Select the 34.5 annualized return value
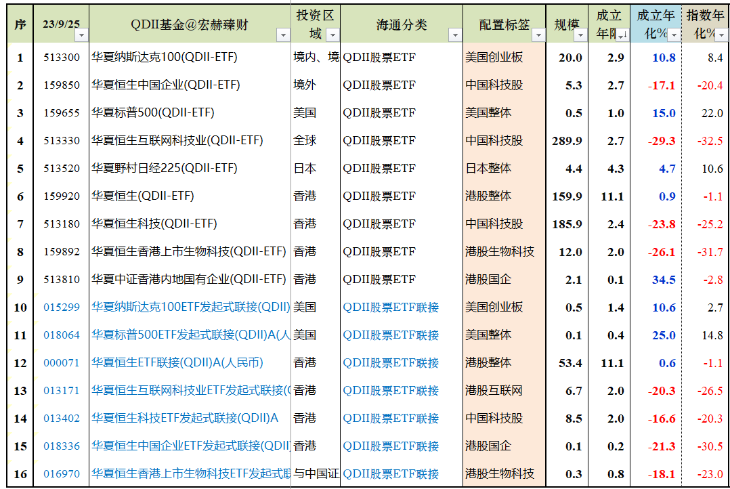The height and width of the screenshot is (489, 730). [x=664, y=280]
